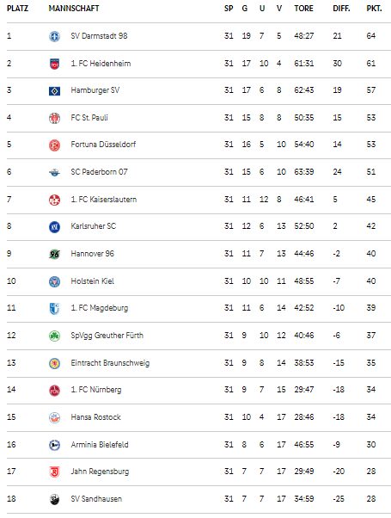Click the SV Darmstadt 98 club logo

(54, 36)
